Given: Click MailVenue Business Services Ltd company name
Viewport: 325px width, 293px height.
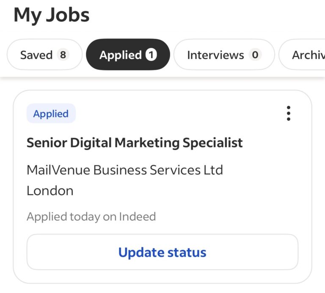Looking at the screenshot, I should [124, 170].
